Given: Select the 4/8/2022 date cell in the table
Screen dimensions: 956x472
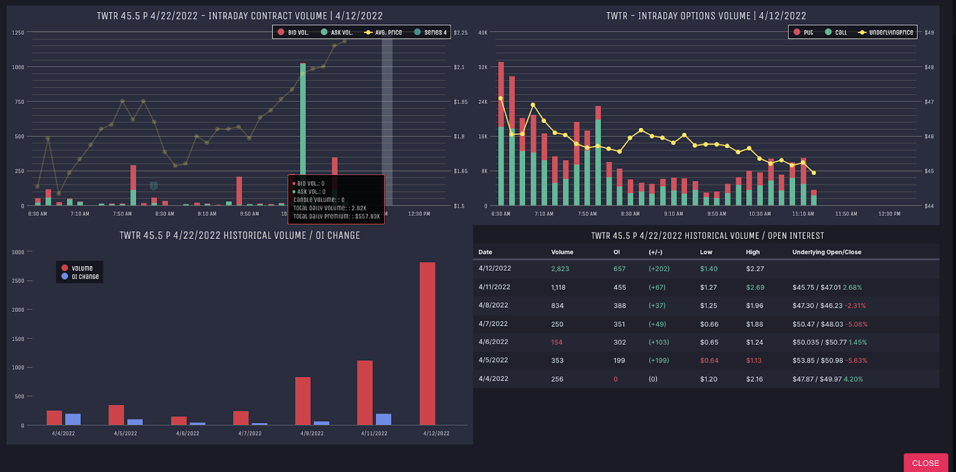Looking at the screenshot, I should [493, 305].
